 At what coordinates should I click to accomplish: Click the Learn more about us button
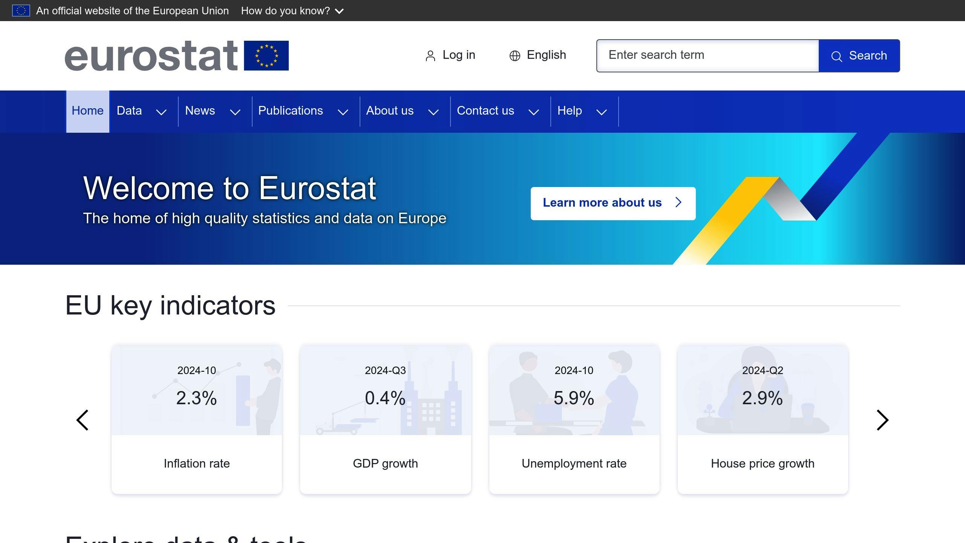[x=613, y=203]
